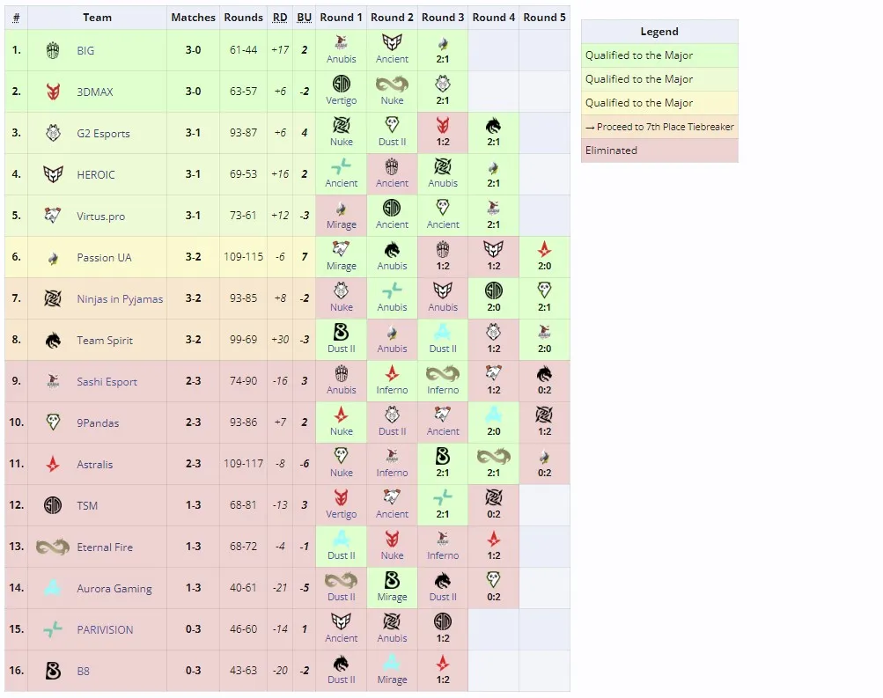The image size is (883, 698).
Task: Click PARIVISION's Round 3 opponent TSM icon
Action: point(443,621)
